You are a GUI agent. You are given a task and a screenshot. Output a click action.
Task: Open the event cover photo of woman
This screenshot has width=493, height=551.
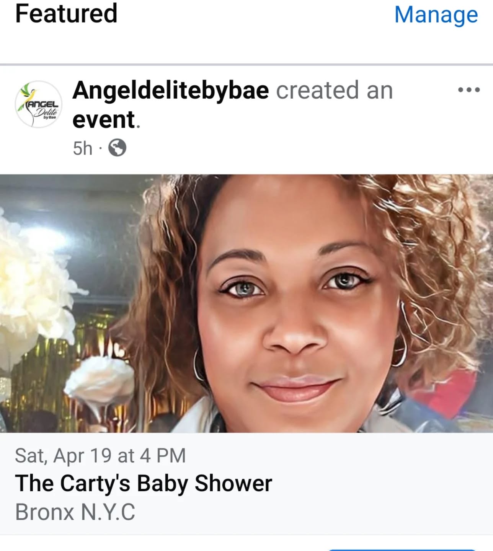(246, 303)
